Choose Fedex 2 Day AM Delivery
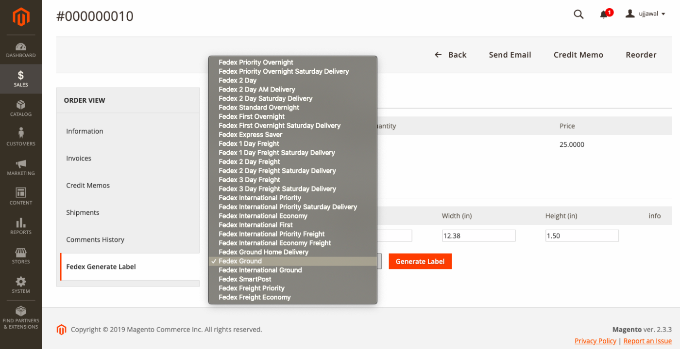 click(x=293, y=89)
